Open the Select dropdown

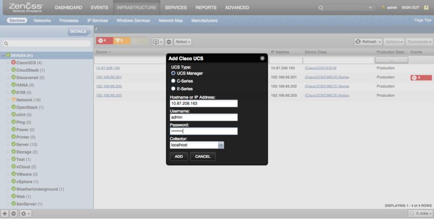pos(183,42)
